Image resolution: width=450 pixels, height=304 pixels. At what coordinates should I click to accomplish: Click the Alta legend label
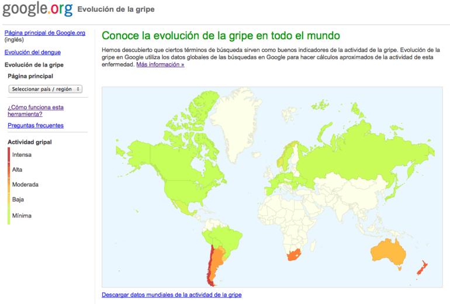point(17,170)
